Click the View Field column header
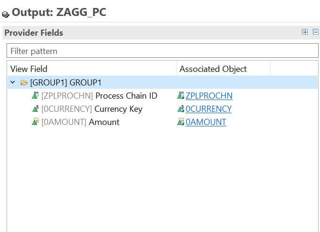Image resolution: width=320 pixels, height=232 pixels. (x=92, y=69)
